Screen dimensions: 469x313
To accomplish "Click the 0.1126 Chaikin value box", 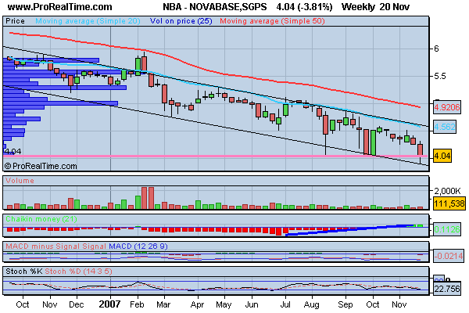I will (x=447, y=229).
